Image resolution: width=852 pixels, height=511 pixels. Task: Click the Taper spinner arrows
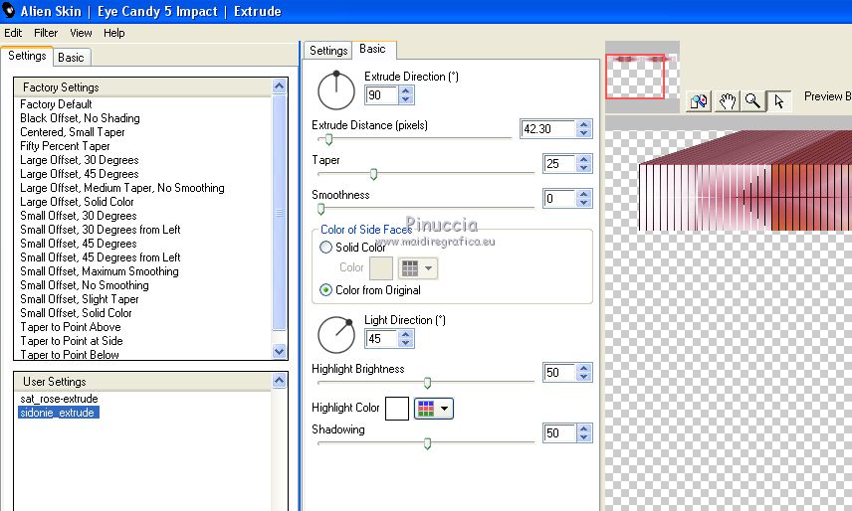click(x=584, y=163)
